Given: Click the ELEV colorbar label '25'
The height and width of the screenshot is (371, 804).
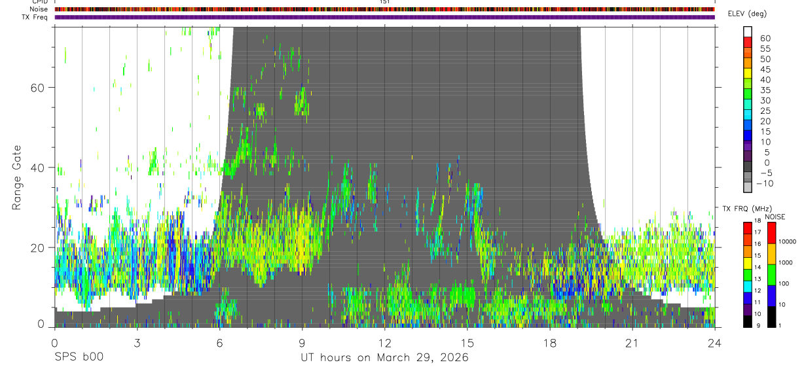Looking at the screenshot, I should [x=765, y=111].
